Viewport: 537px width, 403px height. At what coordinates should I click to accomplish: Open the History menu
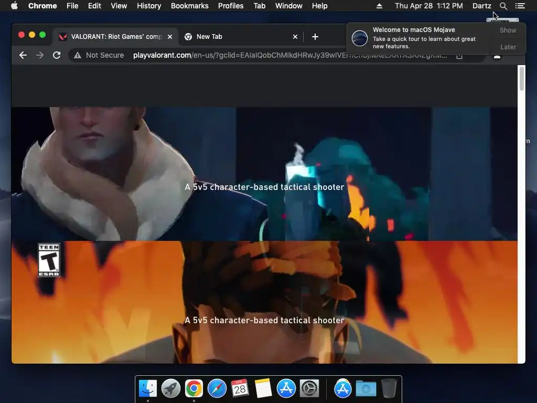click(x=149, y=6)
